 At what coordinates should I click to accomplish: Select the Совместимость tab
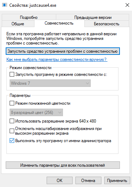point(59,23)
